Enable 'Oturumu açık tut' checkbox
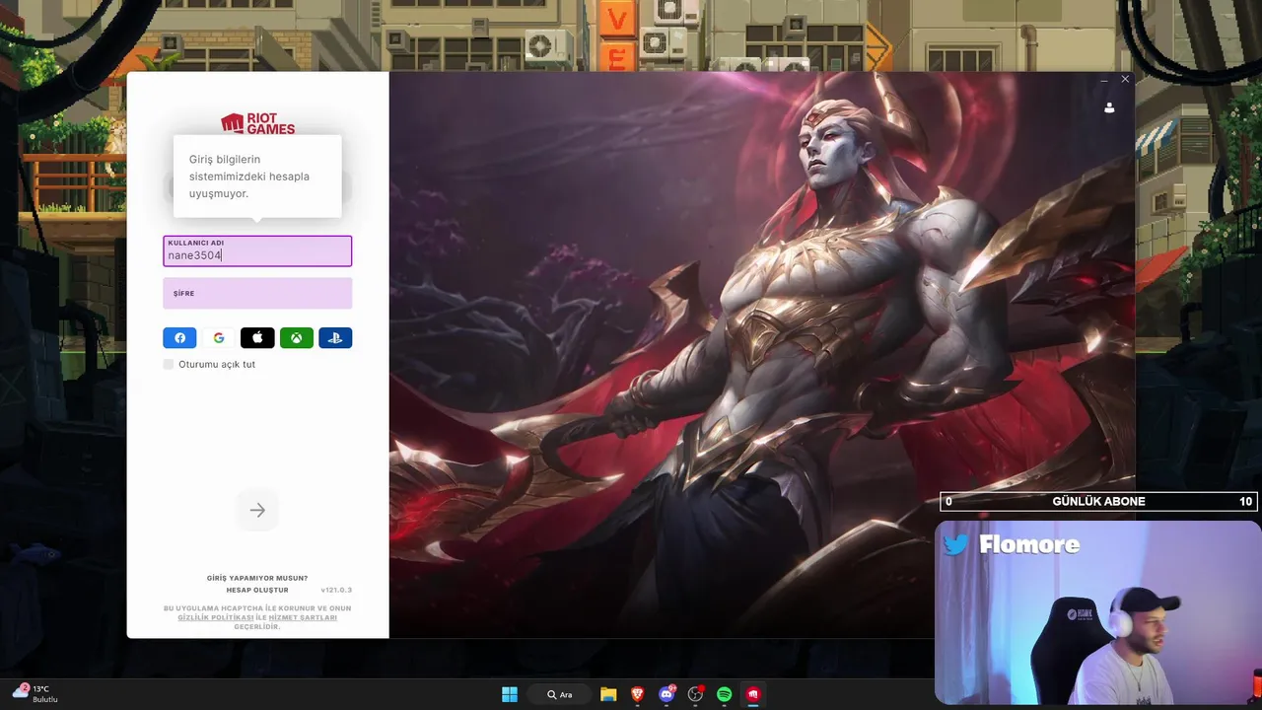The height and width of the screenshot is (710, 1262). click(x=169, y=364)
